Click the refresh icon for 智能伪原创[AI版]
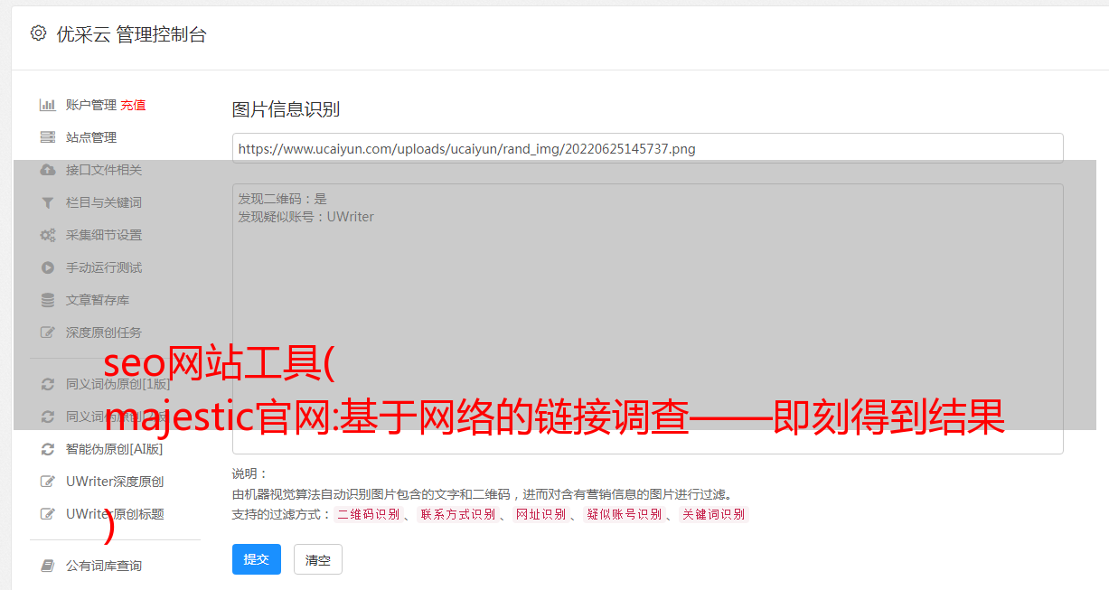1109x590 pixels. [x=48, y=449]
